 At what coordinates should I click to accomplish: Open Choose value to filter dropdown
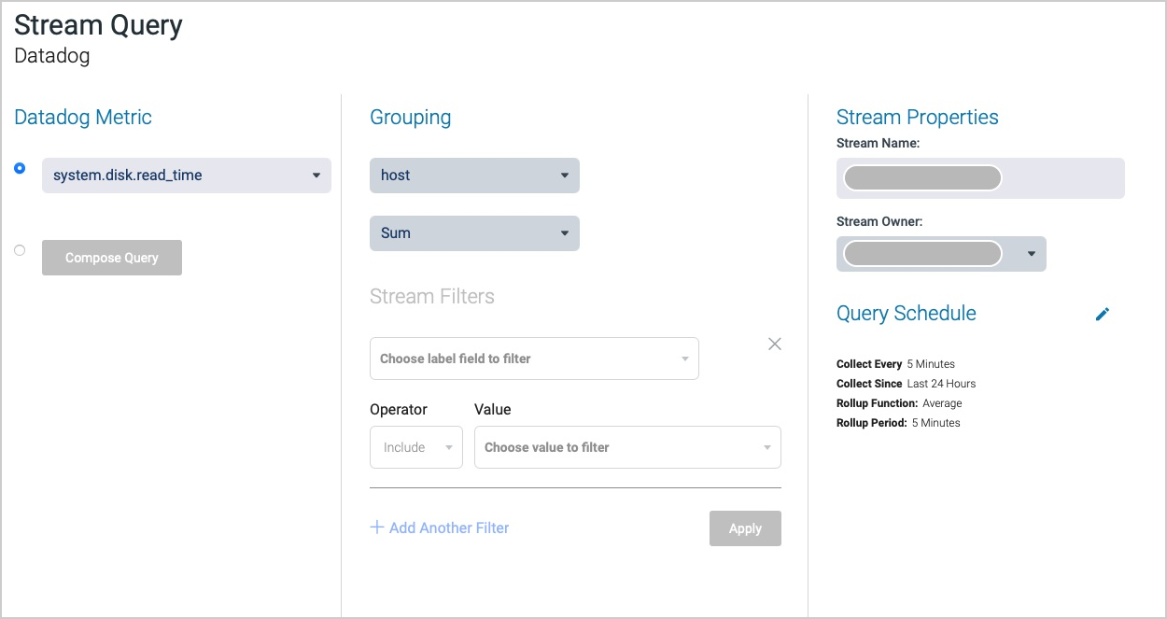[627, 447]
